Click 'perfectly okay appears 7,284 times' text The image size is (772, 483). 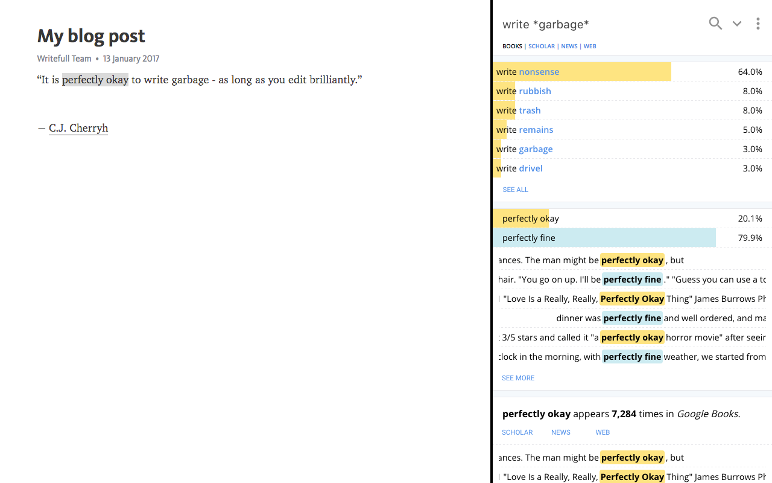(621, 414)
